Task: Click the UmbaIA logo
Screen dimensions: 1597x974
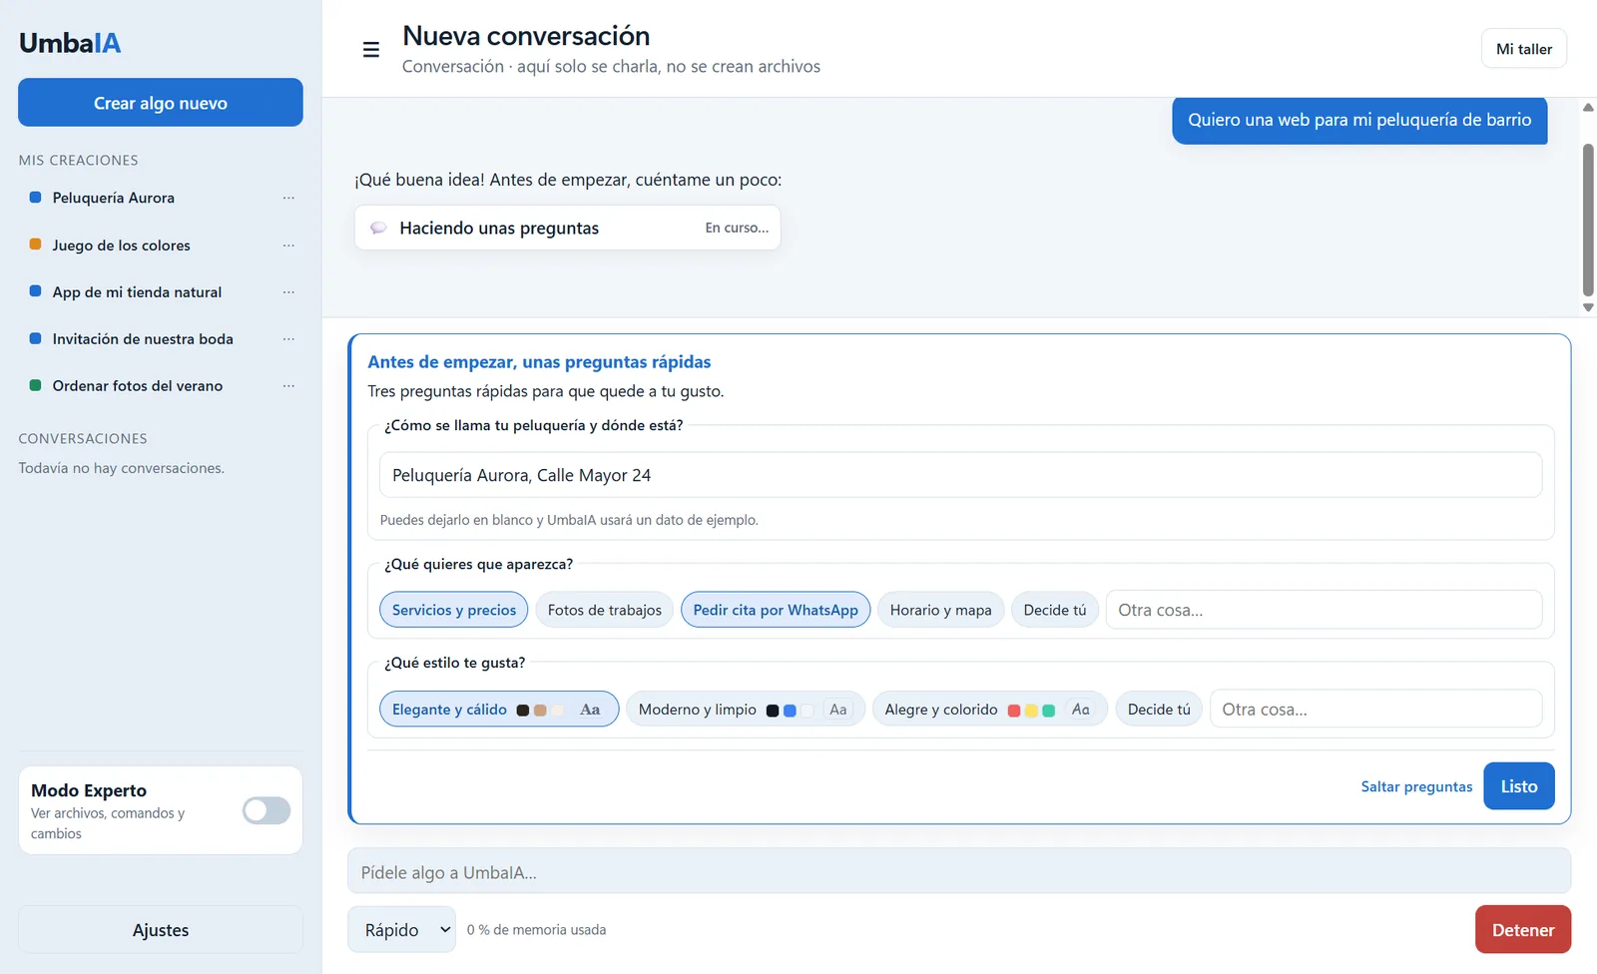Action: (x=70, y=43)
